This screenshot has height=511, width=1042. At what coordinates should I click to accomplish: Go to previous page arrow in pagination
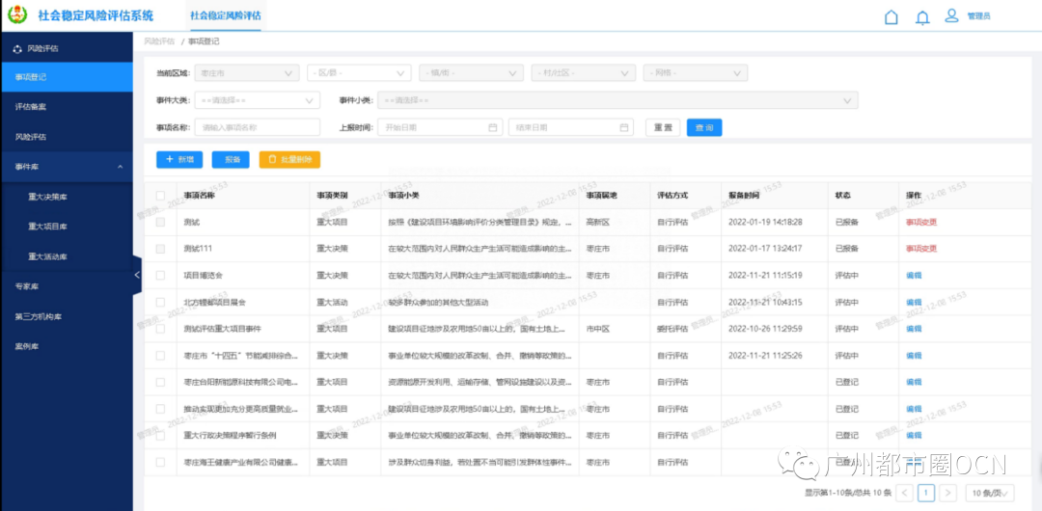click(904, 493)
